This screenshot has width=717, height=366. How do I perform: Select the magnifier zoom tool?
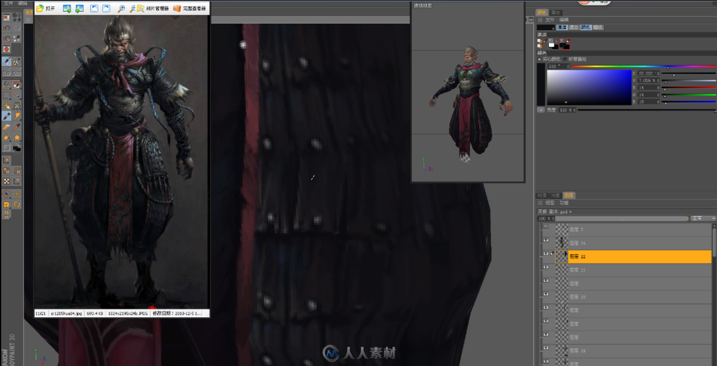pyautogui.click(x=7, y=84)
